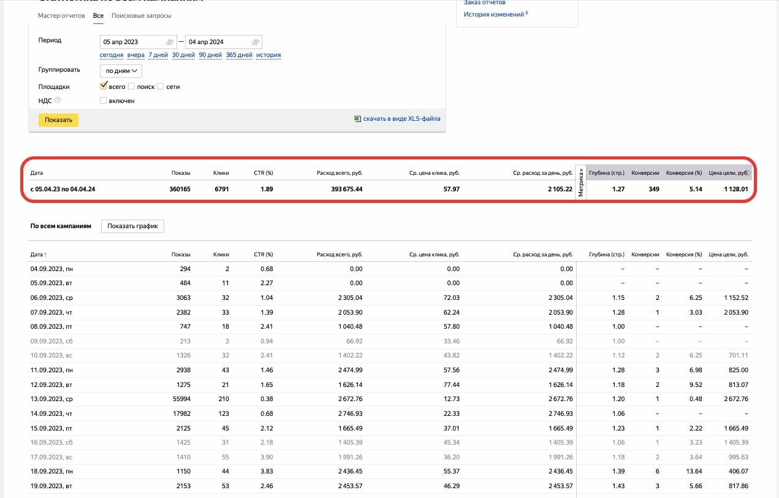The width and height of the screenshot is (779, 498).
Task: Toggle the всего platforms checkbox
Action: point(104,86)
